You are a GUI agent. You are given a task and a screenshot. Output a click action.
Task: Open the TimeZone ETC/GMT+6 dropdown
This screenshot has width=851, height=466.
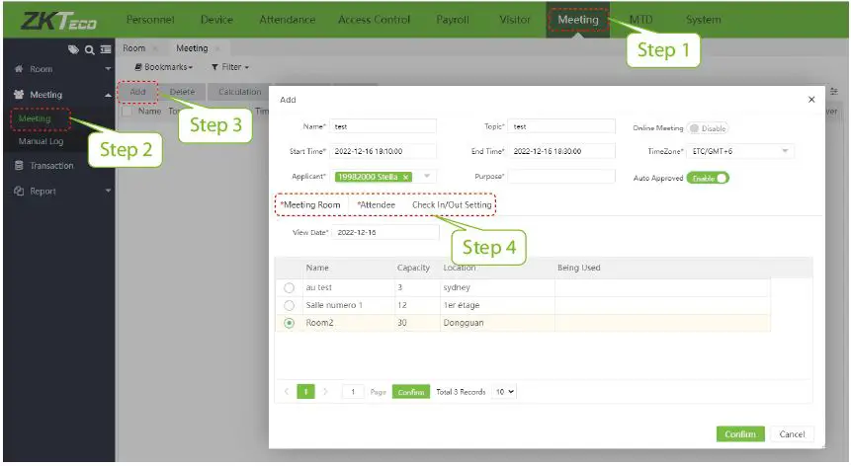740,151
